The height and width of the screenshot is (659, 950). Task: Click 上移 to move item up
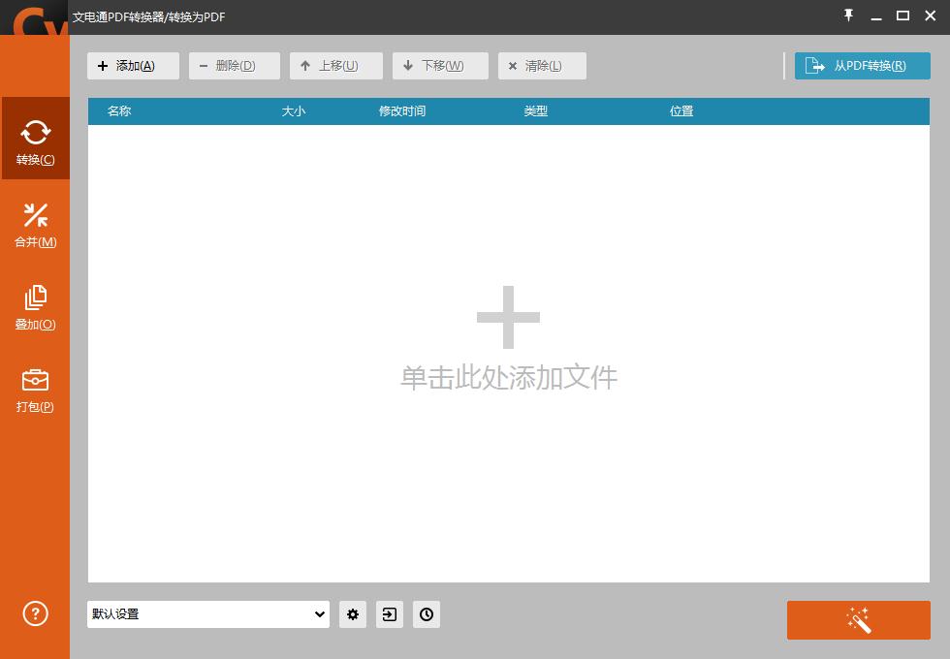pyautogui.click(x=336, y=66)
